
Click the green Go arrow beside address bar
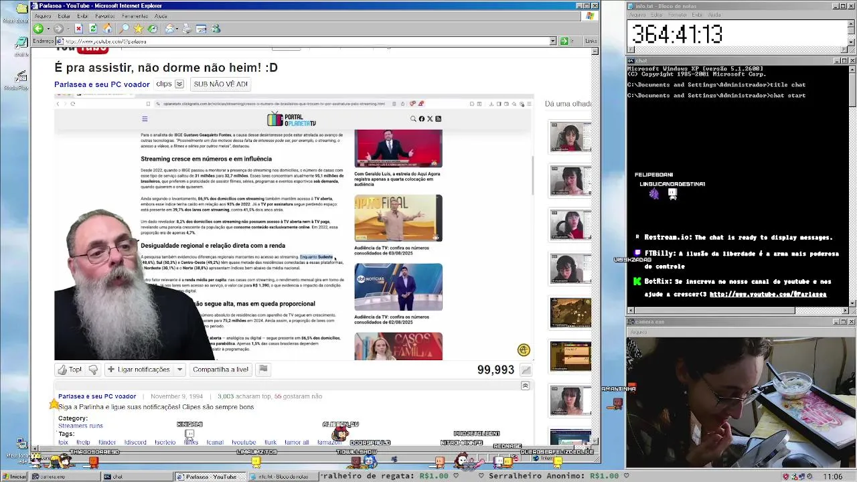pyautogui.click(x=564, y=41)
